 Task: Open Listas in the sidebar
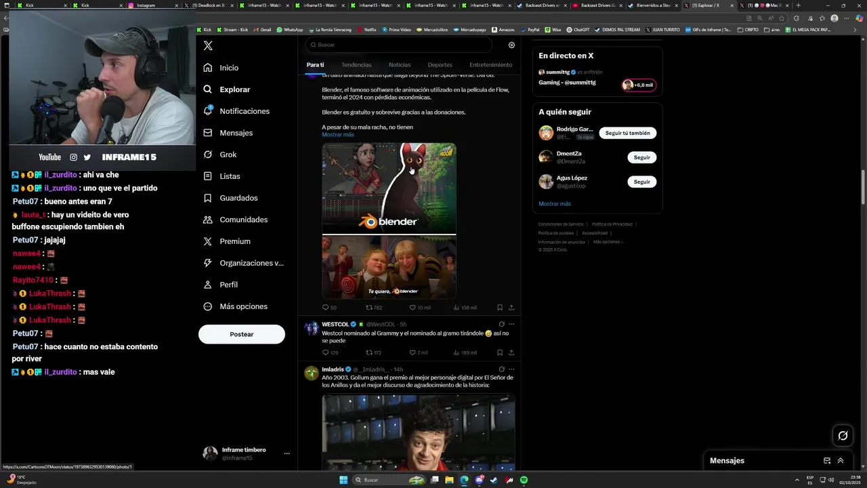click(x=221, y=176)
